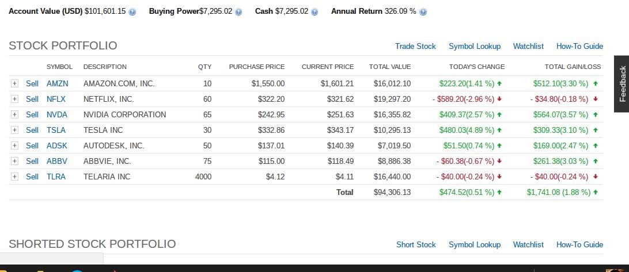
Task: Open help icon next to Annual Return
Action: [423, 12]
